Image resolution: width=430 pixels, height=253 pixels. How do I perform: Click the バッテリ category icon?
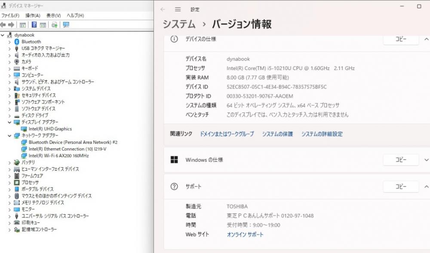pyautogui.click(x=17, y=162)
